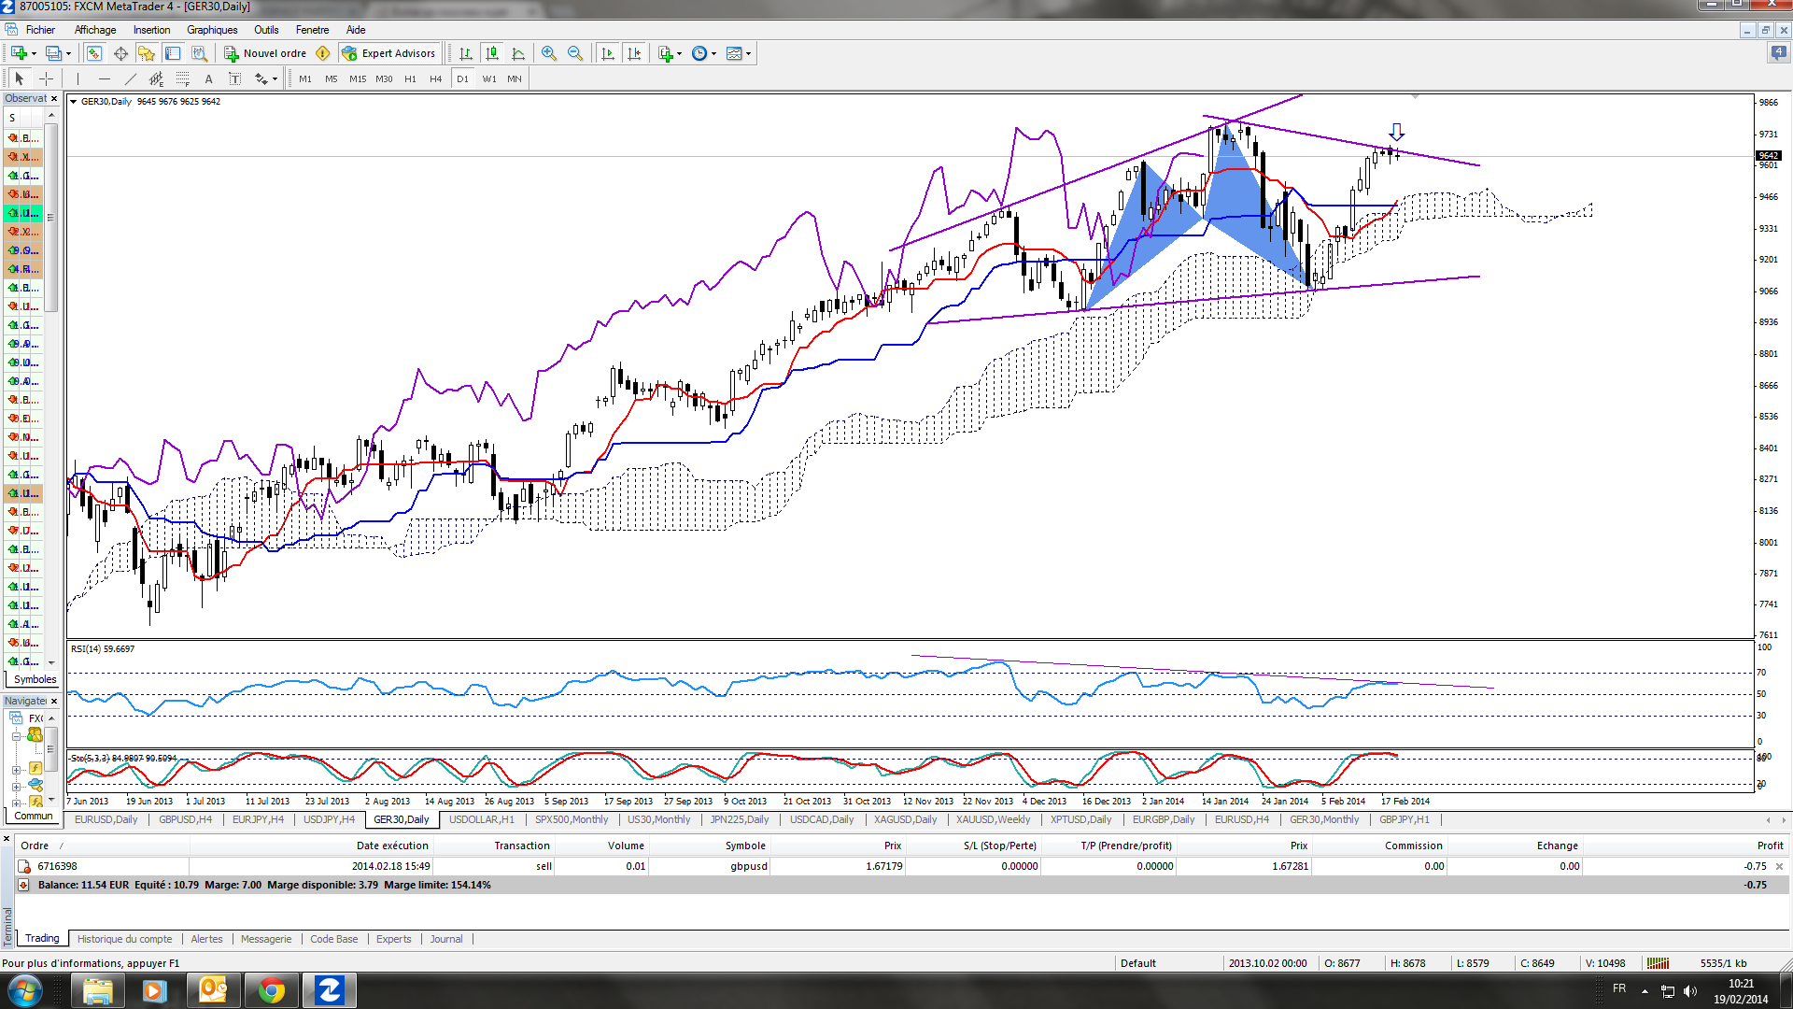Open the Historique du compte tab
The width and height of the screenshot is (1793, 1009).
[124, 939]
